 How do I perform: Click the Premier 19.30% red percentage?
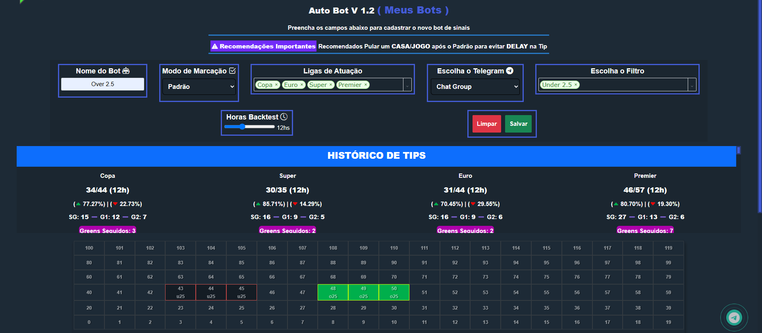(664, 204)
